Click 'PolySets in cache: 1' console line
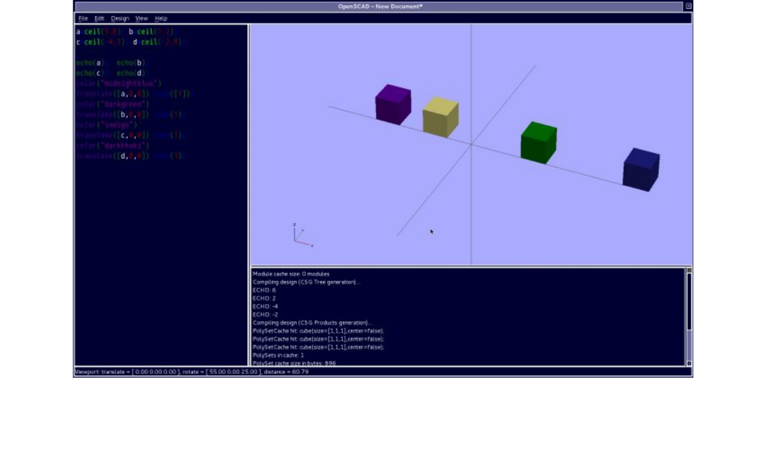This screenshot has height=471, width=766. click(x=279, y=355)
